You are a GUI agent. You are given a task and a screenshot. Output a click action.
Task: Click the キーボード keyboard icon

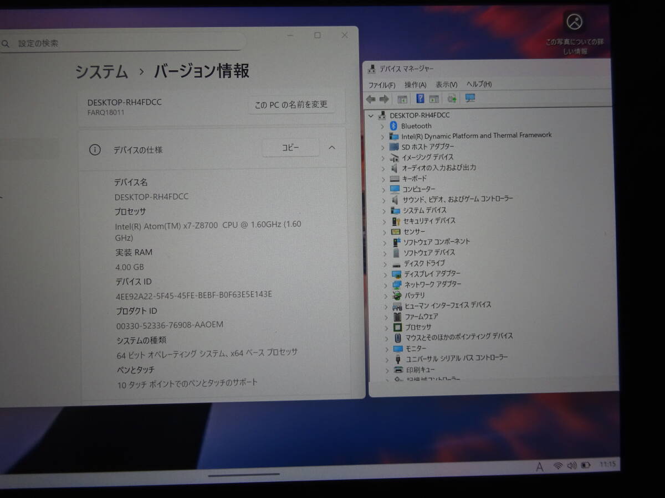395,179
